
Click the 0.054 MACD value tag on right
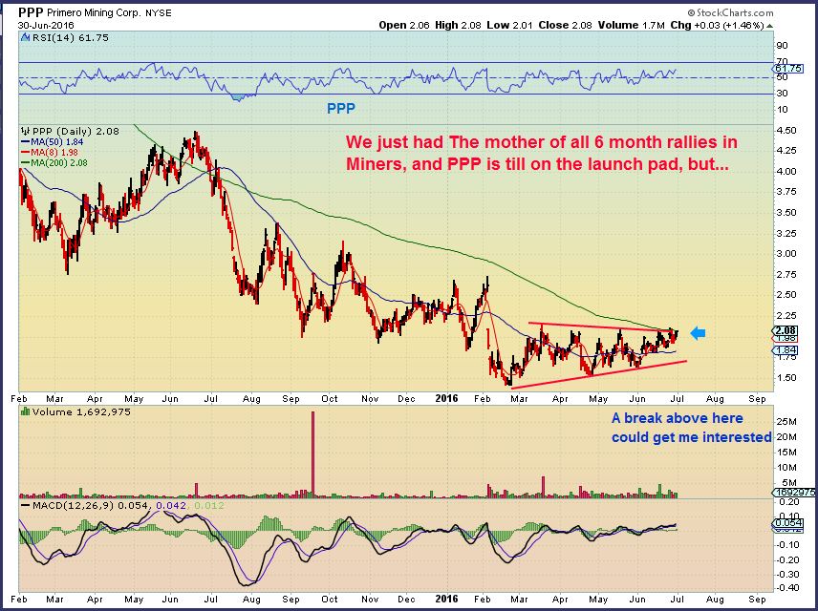click(x=788, y=523)
